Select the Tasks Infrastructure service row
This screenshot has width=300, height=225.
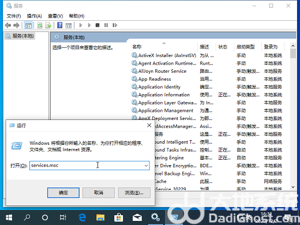tap(219, 150)
